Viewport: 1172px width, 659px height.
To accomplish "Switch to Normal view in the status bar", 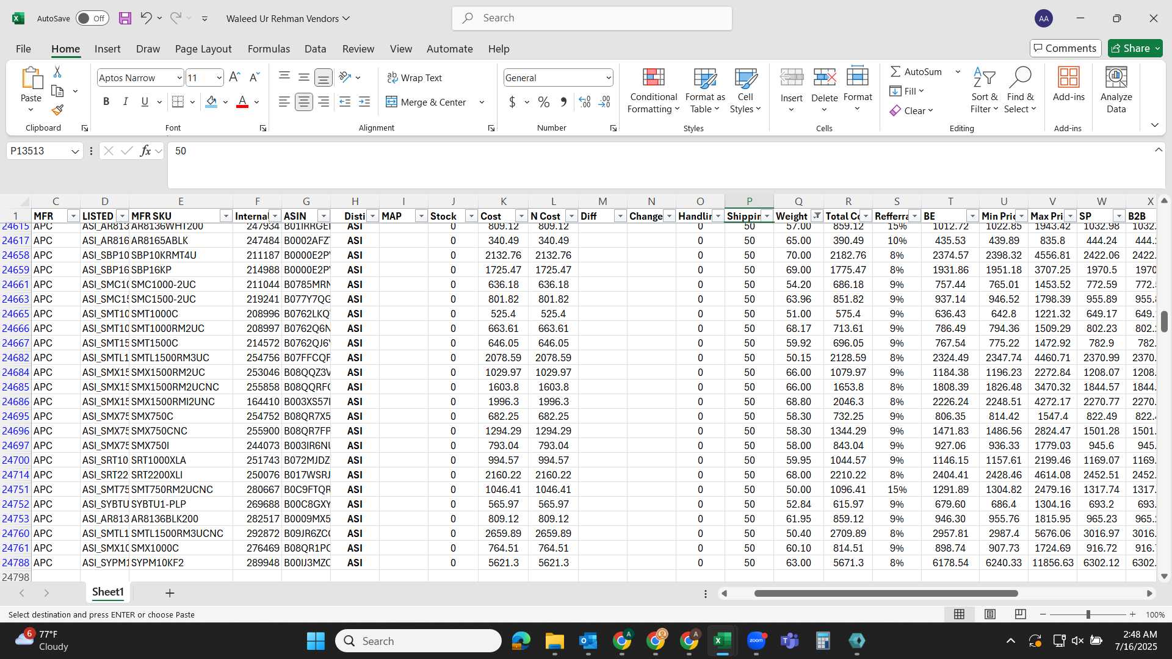I will click(x=959, y=614).
